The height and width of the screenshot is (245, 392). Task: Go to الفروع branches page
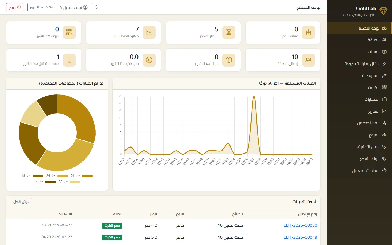click(x=359, y=135)
